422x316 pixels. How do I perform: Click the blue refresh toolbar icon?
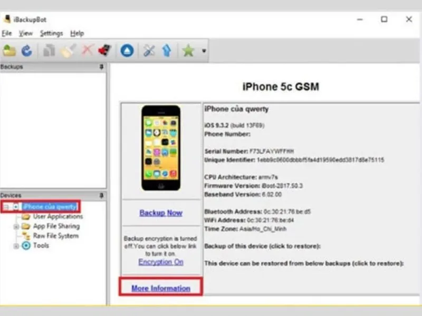coord(27,51)
